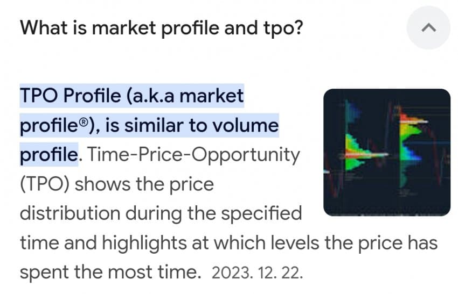The height and width of the screenshot is (294, 458).
Task: Click the text "(TPO) shows the price"
Action: 117,184
